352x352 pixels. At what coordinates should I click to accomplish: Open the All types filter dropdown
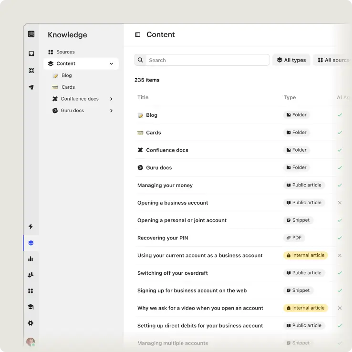click(x=291, y=60)
